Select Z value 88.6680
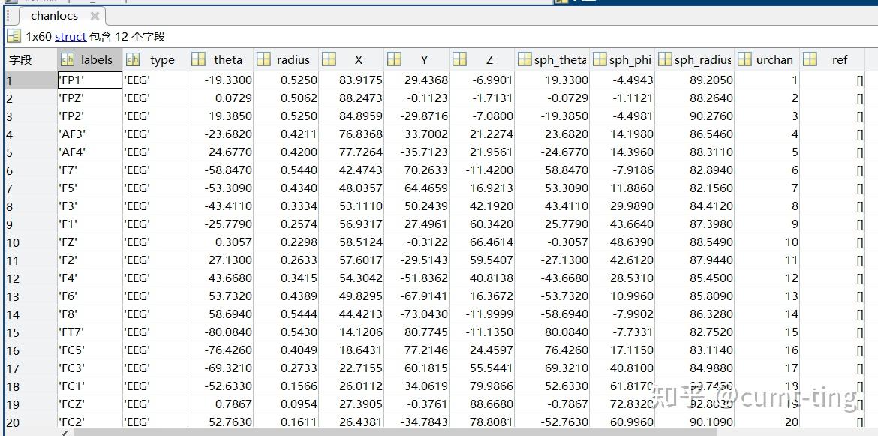The height and width of the screenshot is (436, 878). [482, 404]
